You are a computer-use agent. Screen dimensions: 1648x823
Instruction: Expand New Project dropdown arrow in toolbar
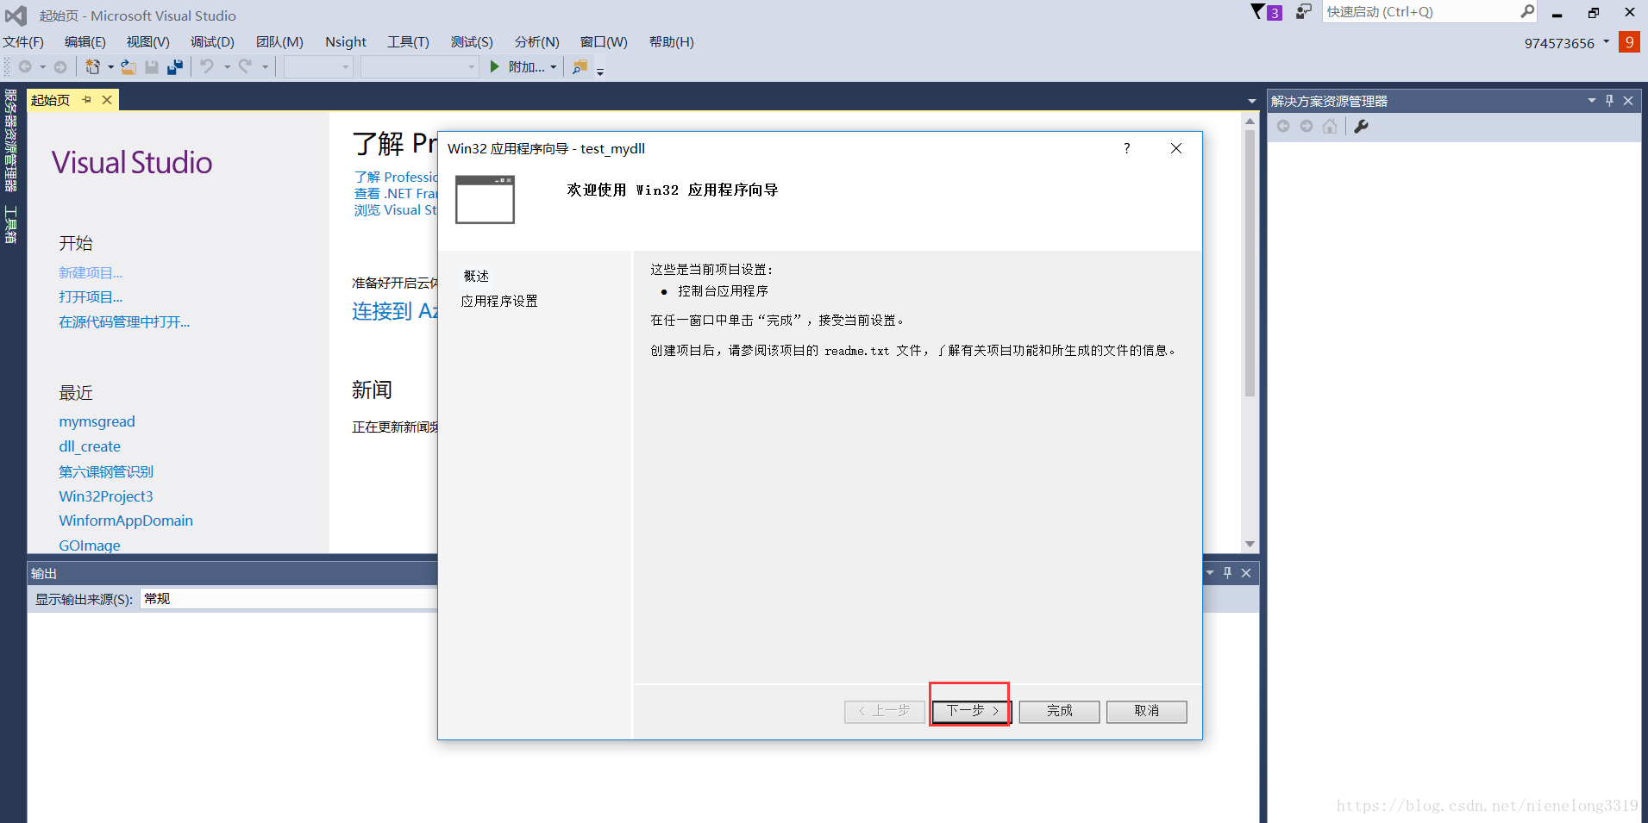click(x=110, y=67)
